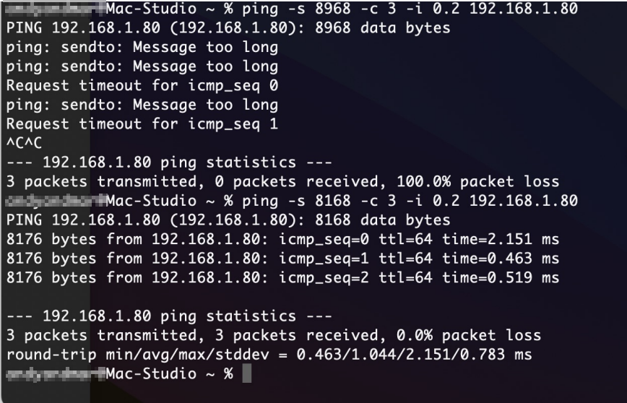
Task: Click the "8968 data bytes" PING header line
Action: click(228, 29)
